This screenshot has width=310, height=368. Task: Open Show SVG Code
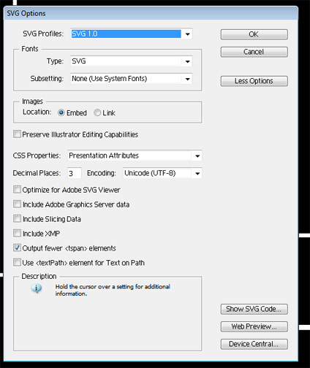(254, 309)
